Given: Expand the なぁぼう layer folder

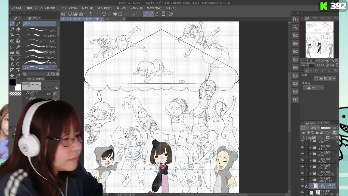Looking at the screenshot, I should pyautogui.click(x=310, y=154).
